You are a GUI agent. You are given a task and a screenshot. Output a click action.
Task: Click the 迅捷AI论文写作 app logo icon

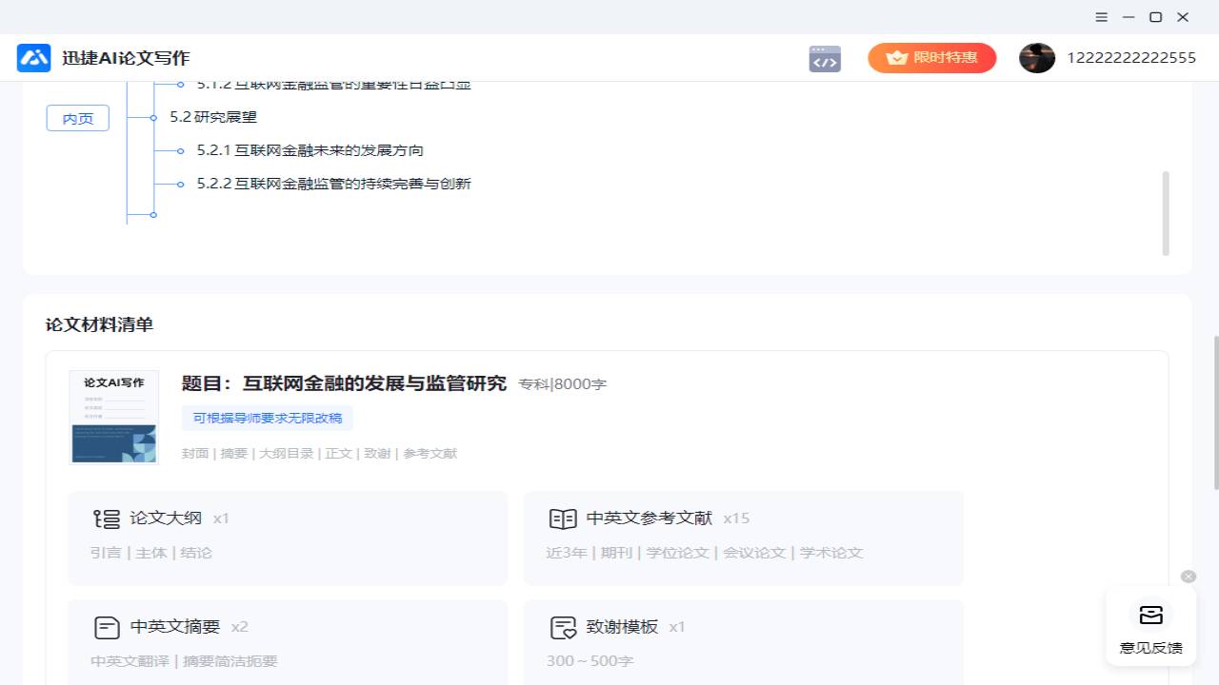(x=33, y=57)
